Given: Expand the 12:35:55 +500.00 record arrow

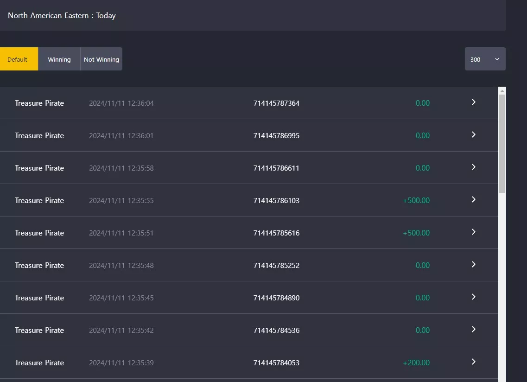Looking at the screenshot, I should (x=474, y=200).
